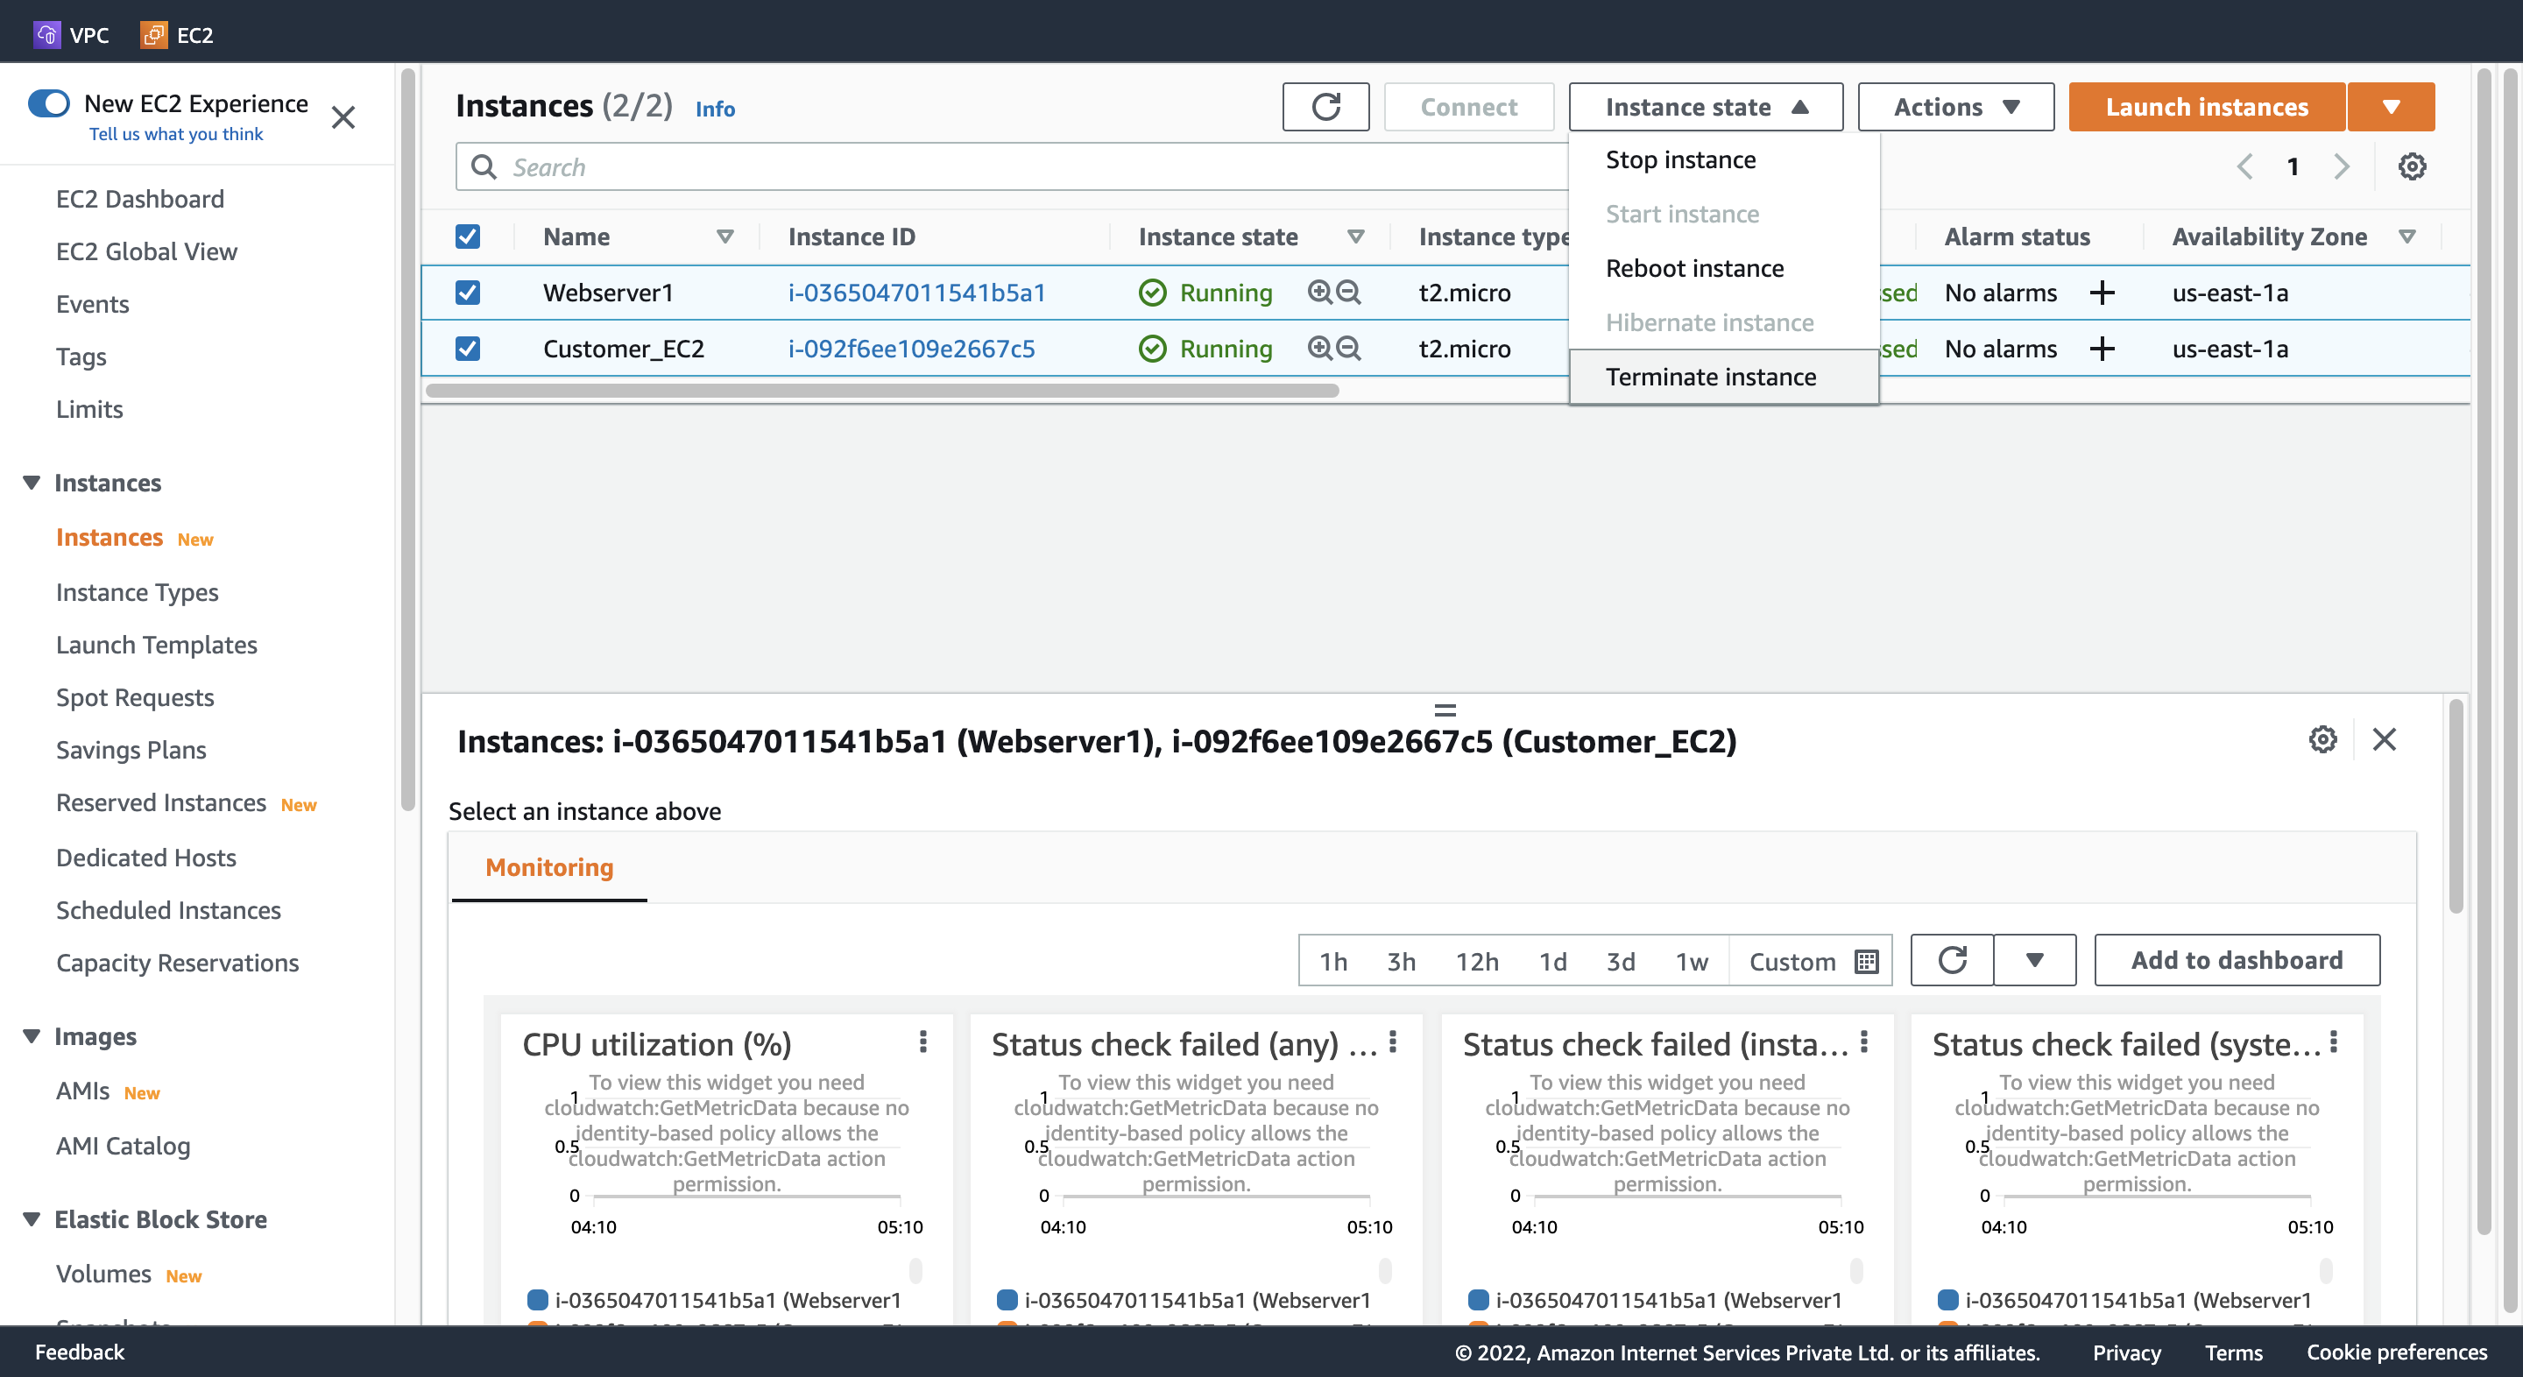2523x1377 pixels.
Task: Add alarm plus icon for Webserver1
Action: click(x=2102, y=293)
